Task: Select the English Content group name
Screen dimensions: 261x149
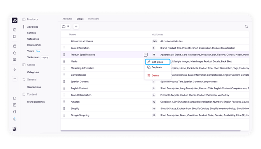Action: (79, 88)
